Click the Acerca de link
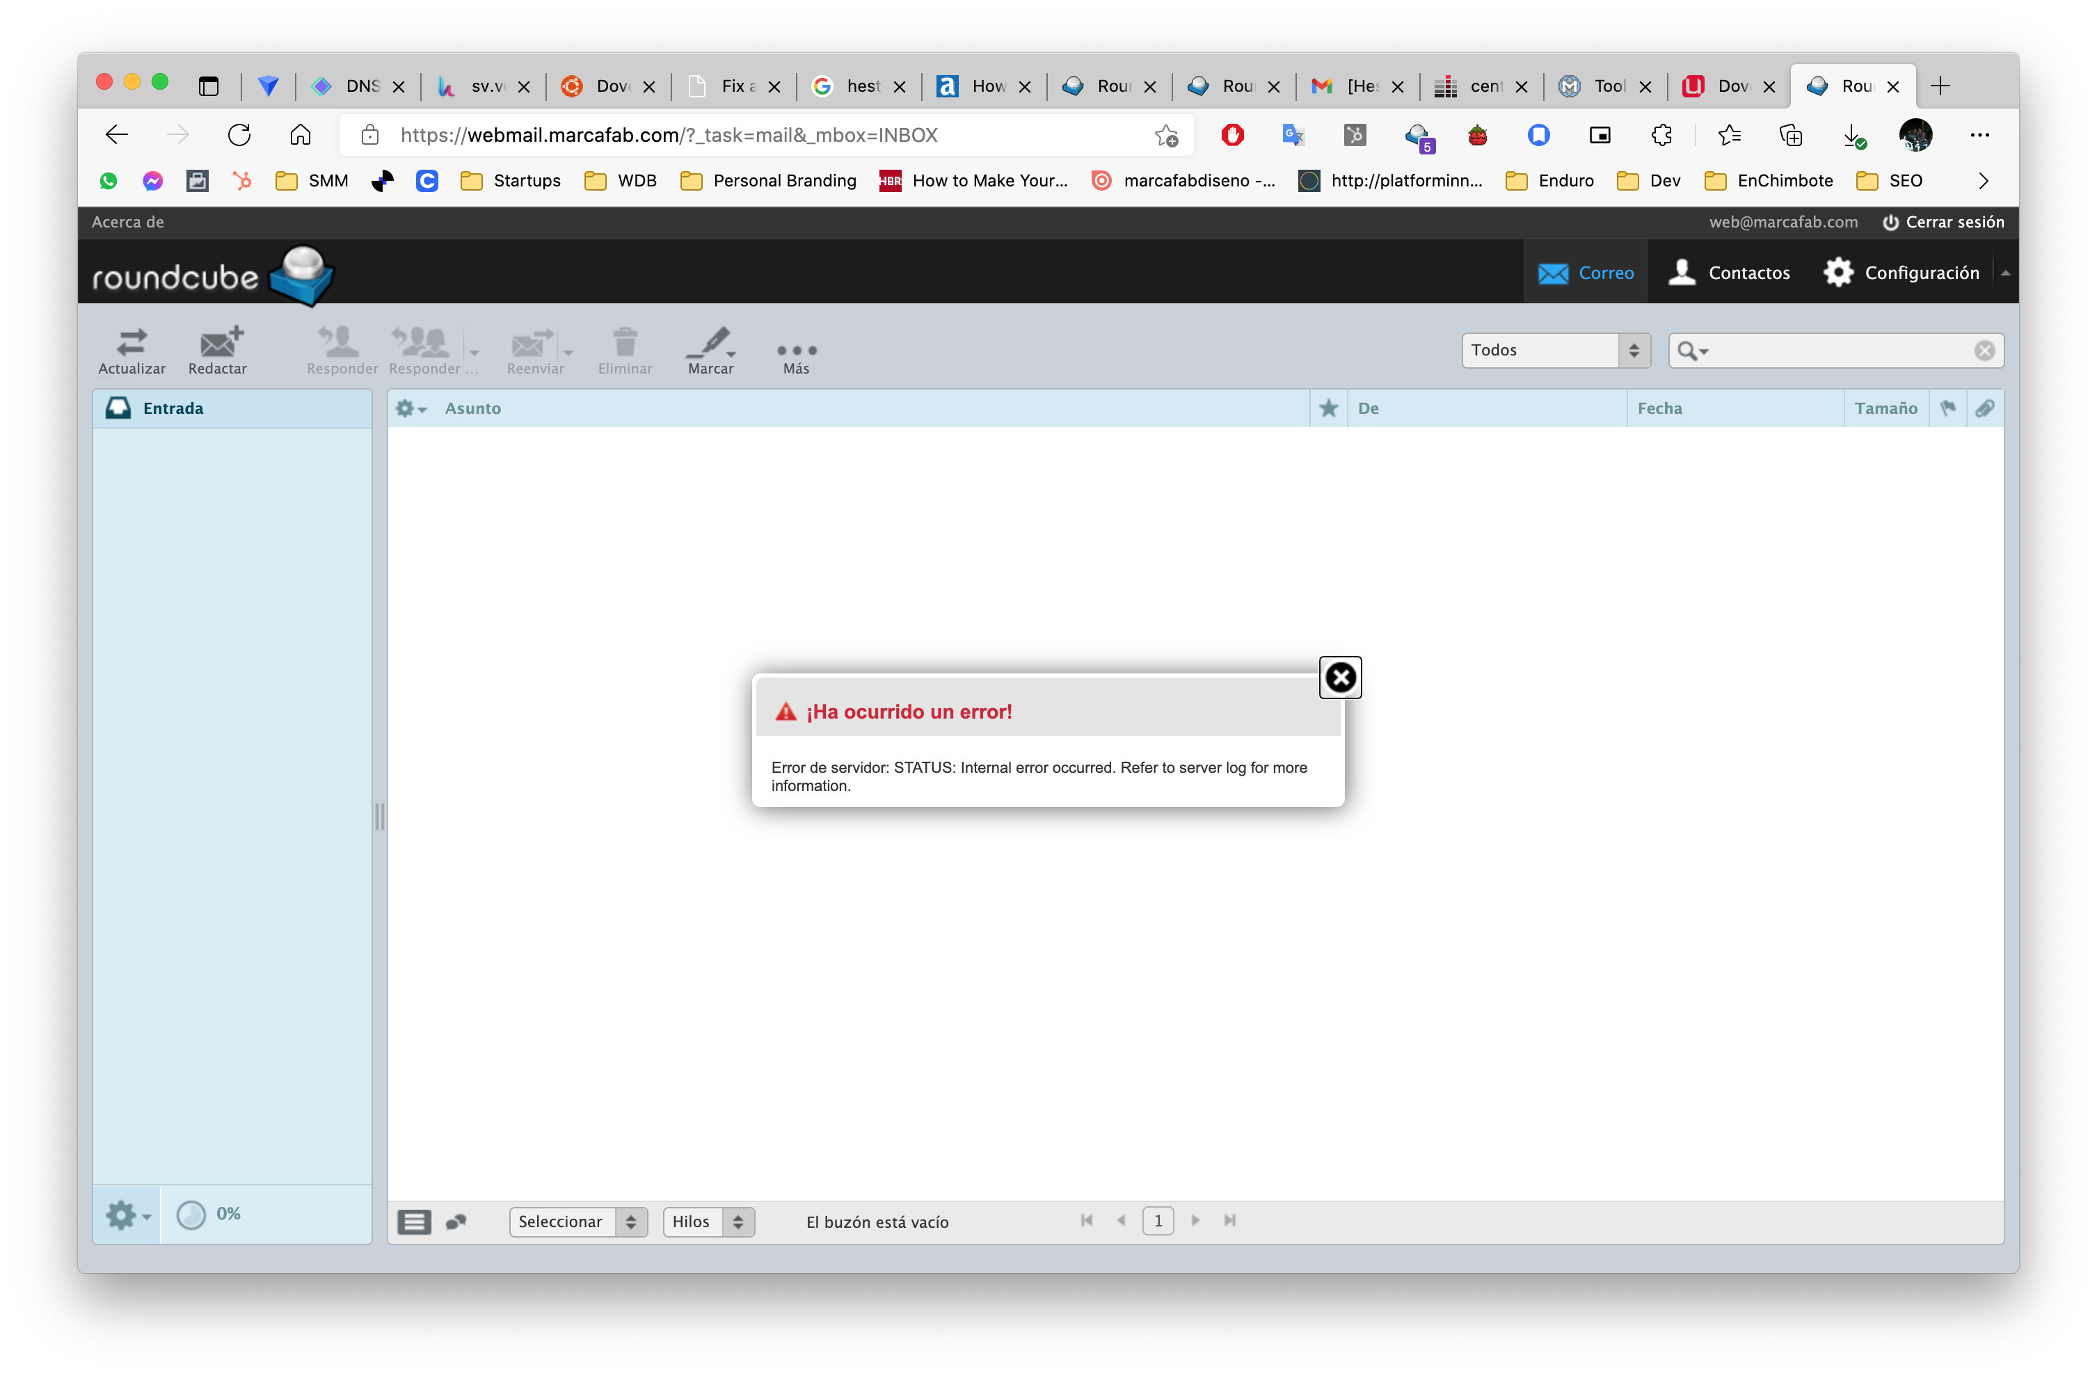 pos(128,222)
